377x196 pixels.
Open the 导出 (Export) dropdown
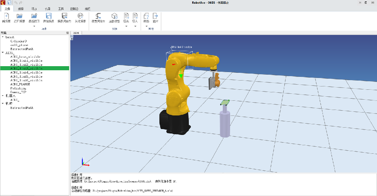126,26
